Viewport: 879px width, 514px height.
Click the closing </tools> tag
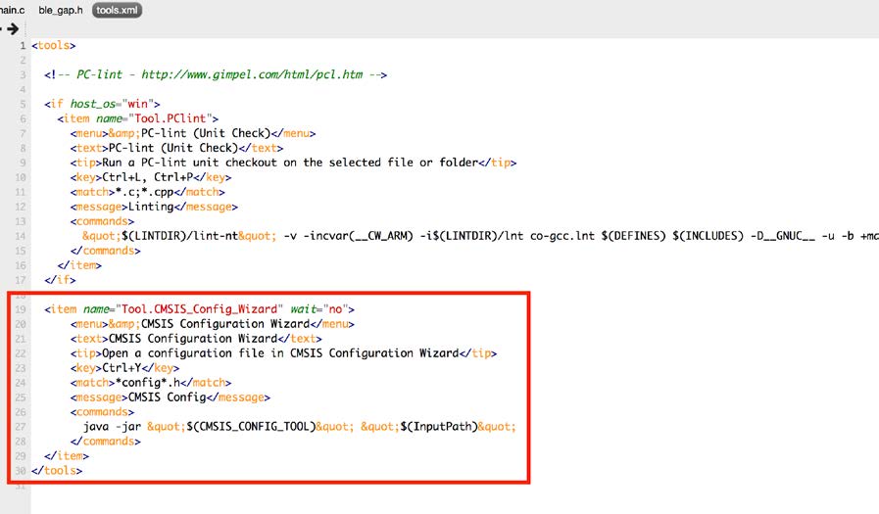pos(57,470)
